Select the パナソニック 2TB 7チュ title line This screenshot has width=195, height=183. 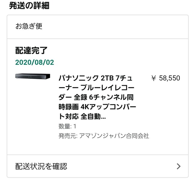point(95,78)
